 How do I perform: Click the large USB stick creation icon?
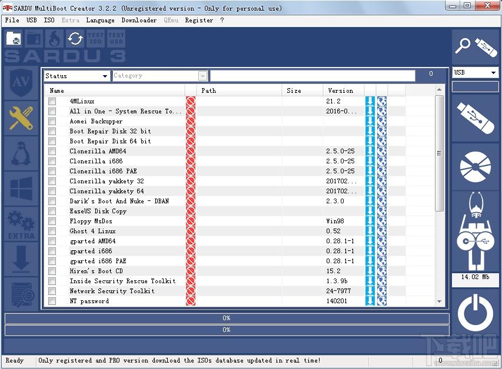coord(476,118)
